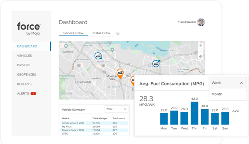This screenshot has width=249, height=144.
Task: Open Reports in the sidebar
Action: click(24, 84)
